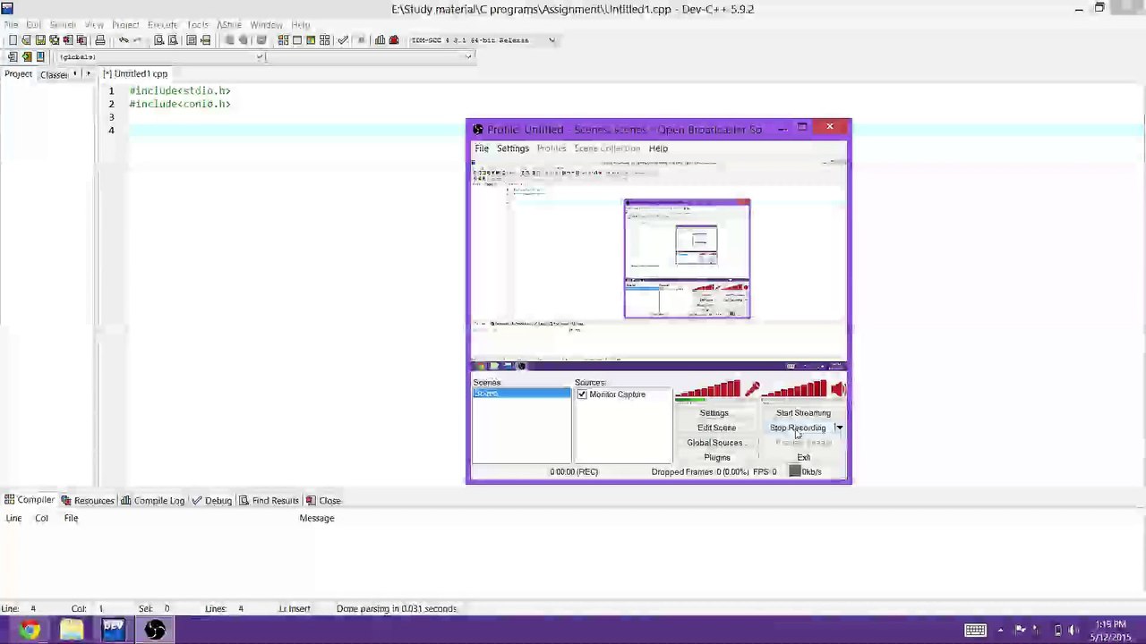Compile the program using the Compile icon
1146x644 pixels.
[x=283, y=40]
